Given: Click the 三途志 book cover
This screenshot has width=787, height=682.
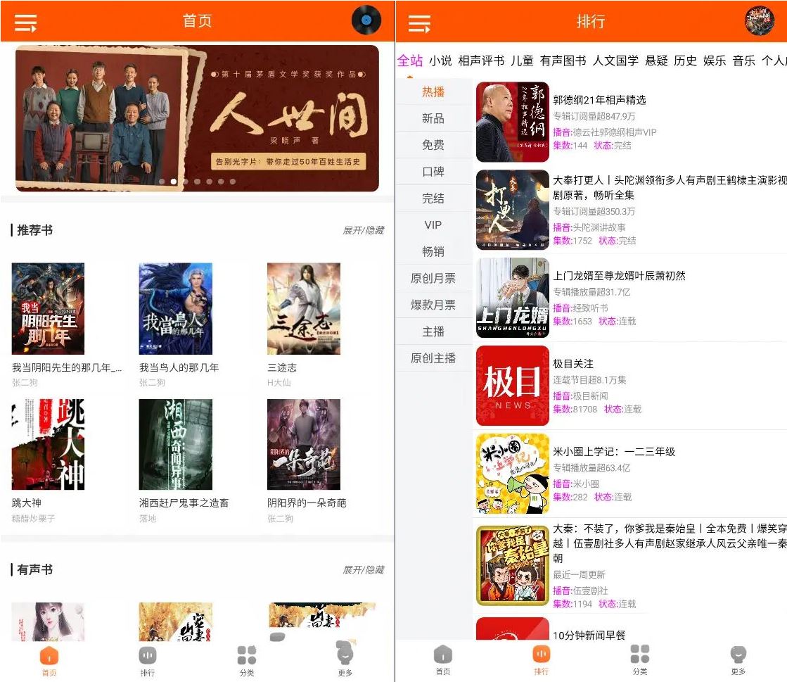Looking at the screenshot, I should 303,308.
